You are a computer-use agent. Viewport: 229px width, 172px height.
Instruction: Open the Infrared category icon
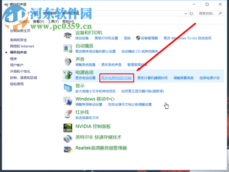point(68,114)
